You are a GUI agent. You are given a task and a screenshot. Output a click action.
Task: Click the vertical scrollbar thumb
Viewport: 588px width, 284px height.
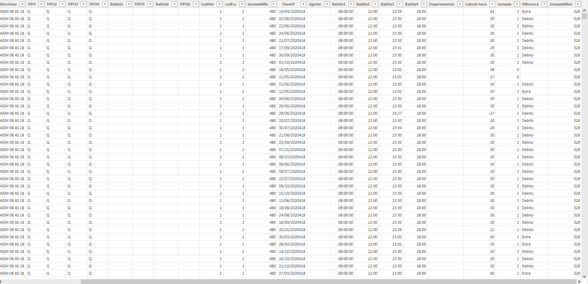[585, 16]
